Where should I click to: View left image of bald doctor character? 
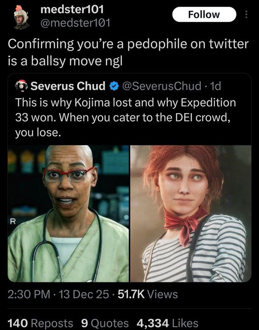(x=68, y=214)
